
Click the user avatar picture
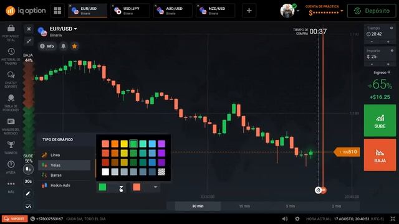point(287,11)
